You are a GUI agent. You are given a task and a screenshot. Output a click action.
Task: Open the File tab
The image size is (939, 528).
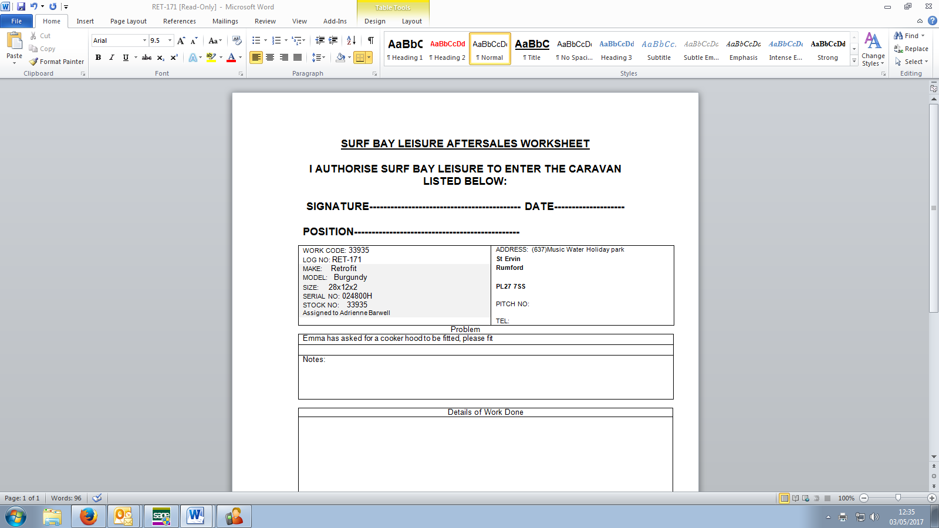[x=16, y=21]
